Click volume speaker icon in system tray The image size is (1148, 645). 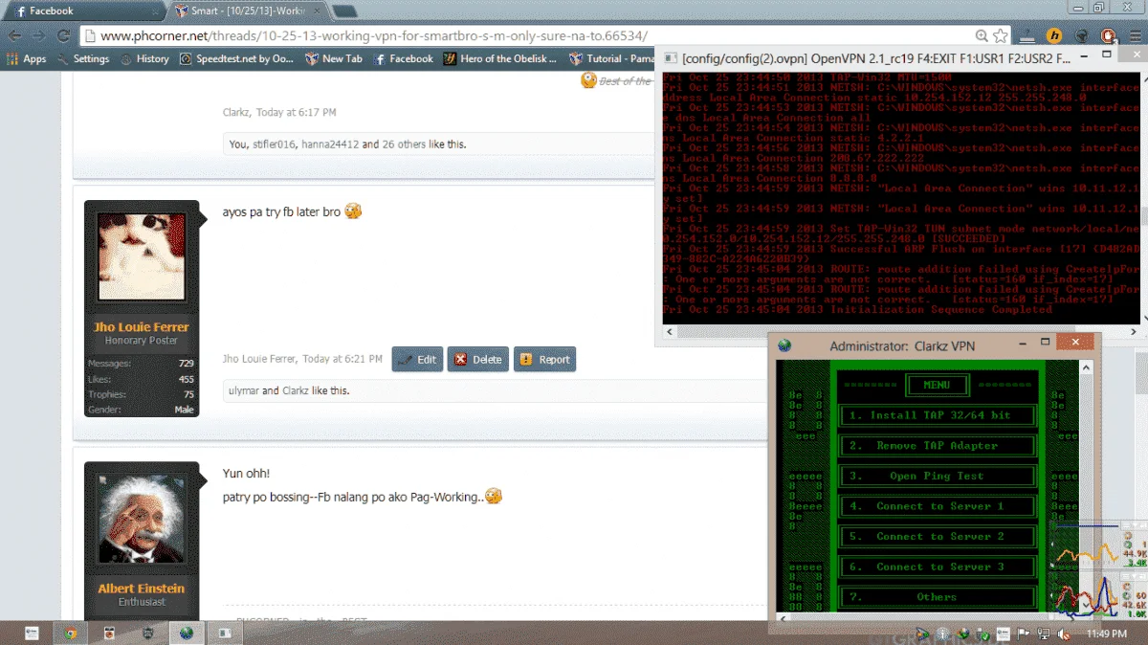pyautogui.click(x=1062, y=634)
